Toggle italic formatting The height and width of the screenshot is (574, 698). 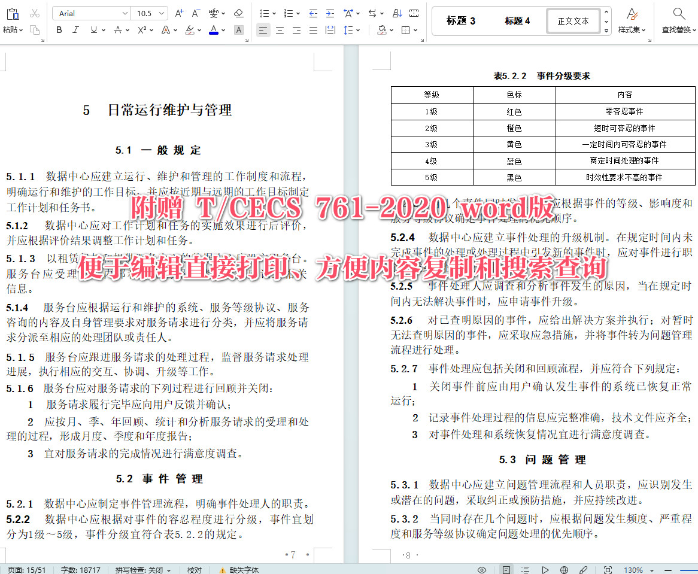tap(75, 30)
